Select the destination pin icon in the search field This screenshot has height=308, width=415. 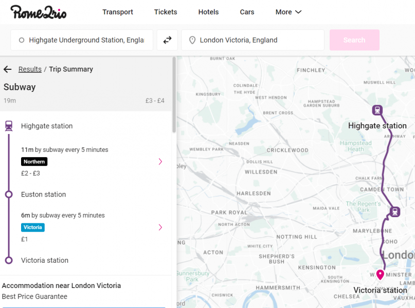192,40
